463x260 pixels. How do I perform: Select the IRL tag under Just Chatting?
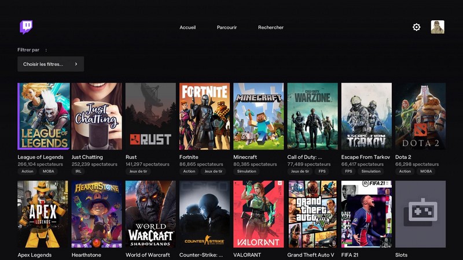78,171
